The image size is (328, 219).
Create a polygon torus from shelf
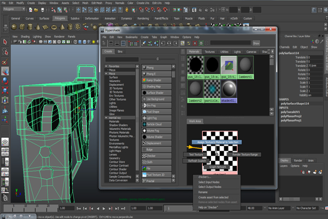click(x=54, y=27)
